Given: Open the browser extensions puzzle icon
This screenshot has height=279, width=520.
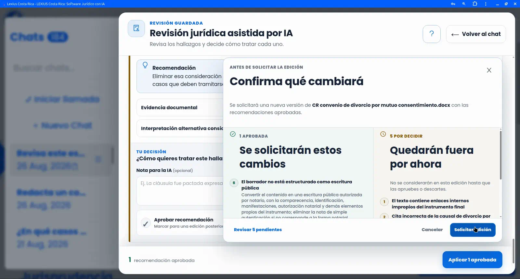Looking at the screenshot, I should coord(475,4).
